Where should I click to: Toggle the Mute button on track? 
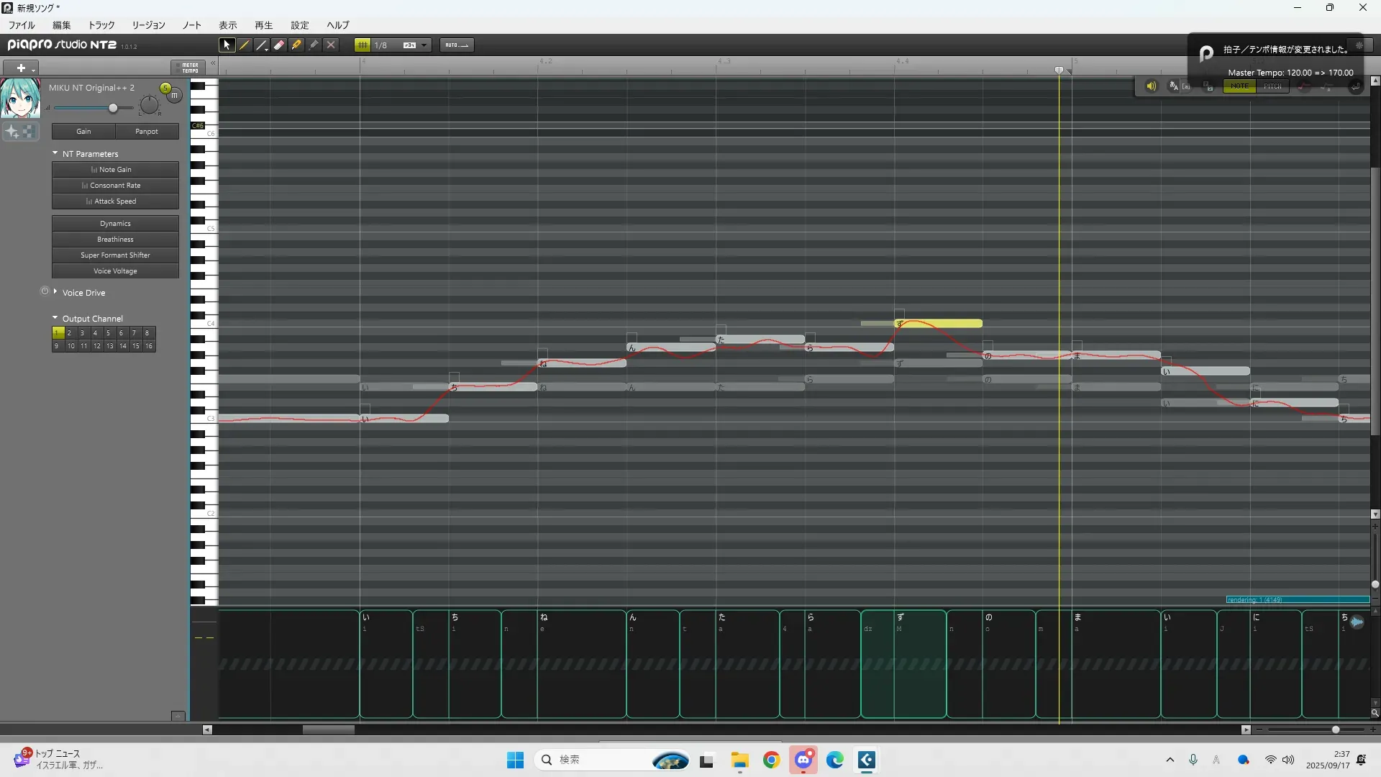point(175,95)
